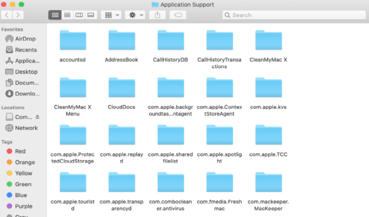Switch to list view

67,15
